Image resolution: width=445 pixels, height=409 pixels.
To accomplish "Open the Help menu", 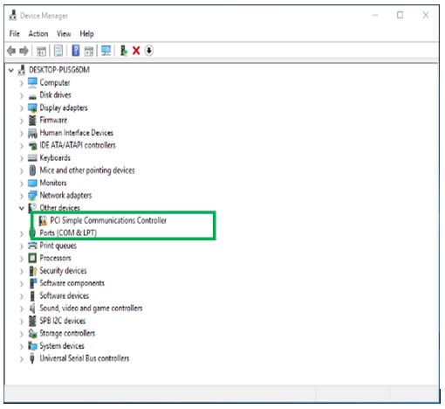I will [86, 34].
